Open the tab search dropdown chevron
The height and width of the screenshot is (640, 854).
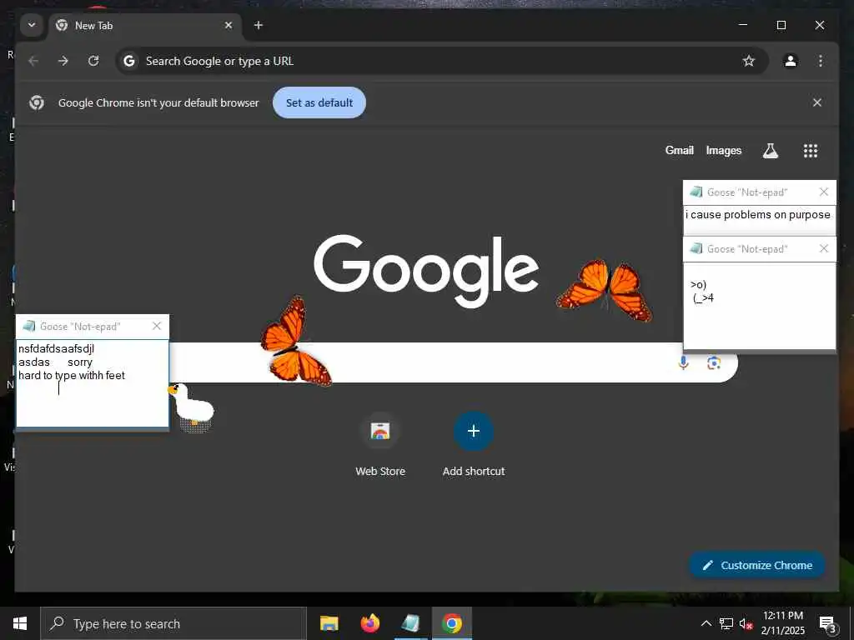pos(32,25)
